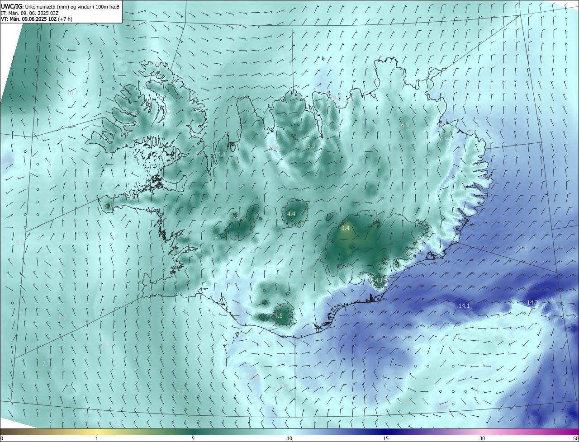Click the 5.1 value on the Snæfellsnes peninsula
Image resolution: width=579 pixels, height=442 pixels.
coord(108,206)
